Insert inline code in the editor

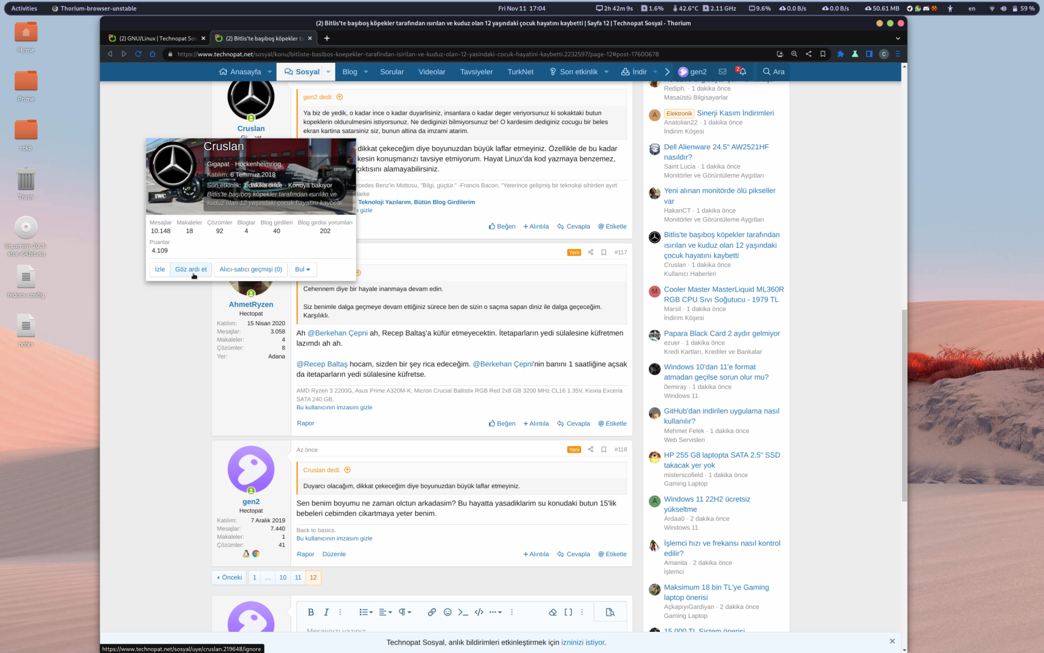463,612
